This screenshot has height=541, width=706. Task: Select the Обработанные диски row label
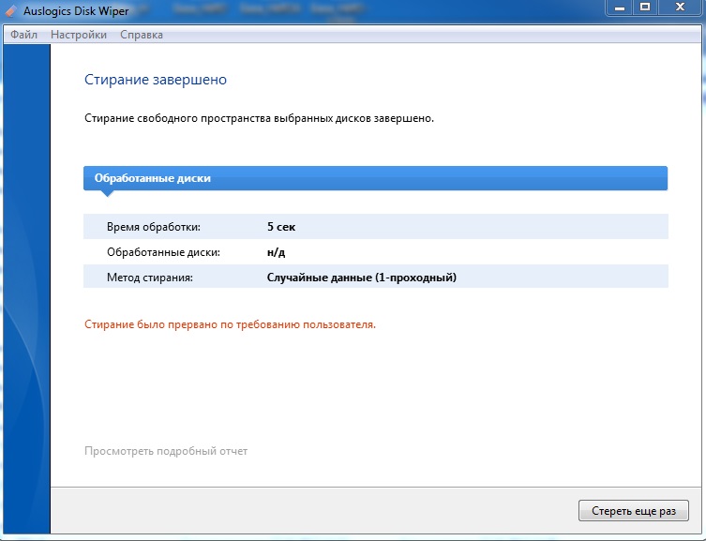(163, 252)
